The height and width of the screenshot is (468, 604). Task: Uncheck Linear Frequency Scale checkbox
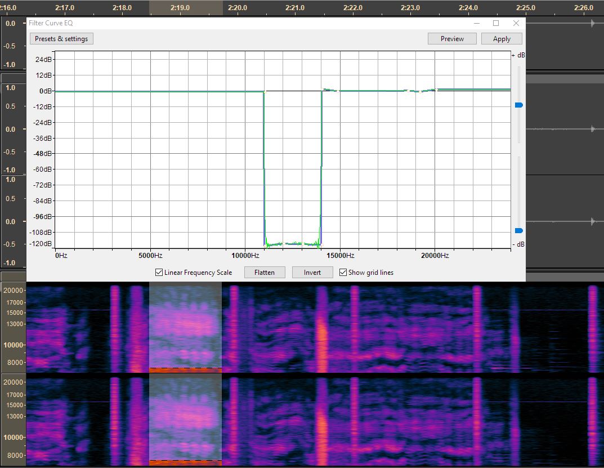click(159, 273)
